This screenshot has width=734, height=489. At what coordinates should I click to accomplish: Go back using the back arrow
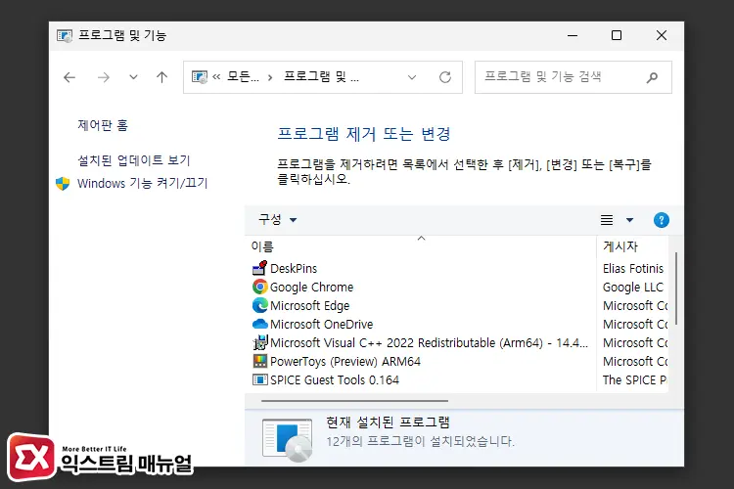(x=69, y=77)
